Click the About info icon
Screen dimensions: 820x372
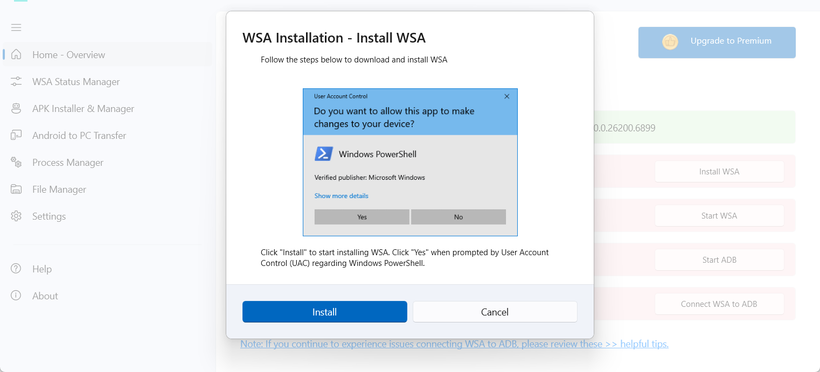click(16, 296)
